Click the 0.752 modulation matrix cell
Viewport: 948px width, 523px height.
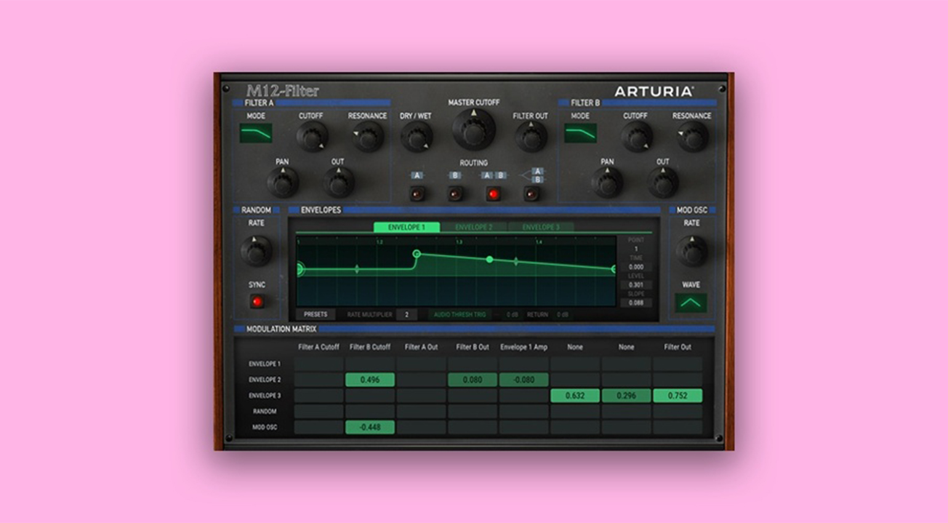(678, 396)
